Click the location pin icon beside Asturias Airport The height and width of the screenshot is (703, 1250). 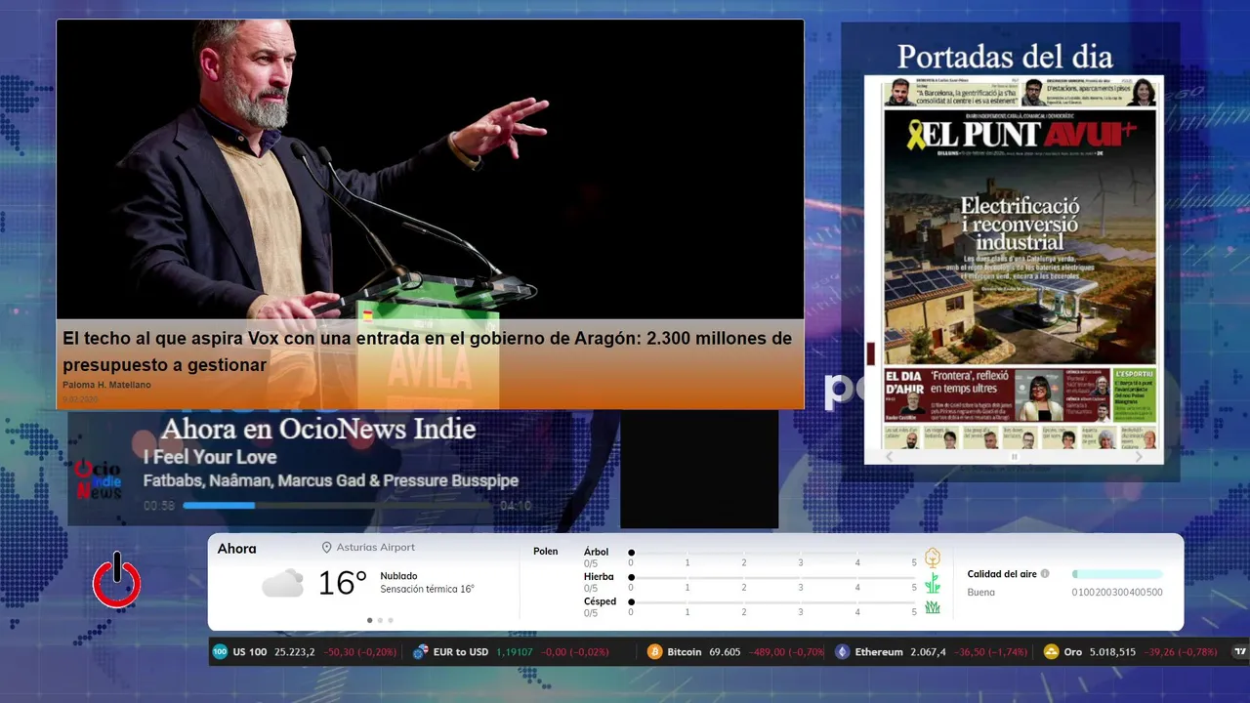tap(327, 548)
